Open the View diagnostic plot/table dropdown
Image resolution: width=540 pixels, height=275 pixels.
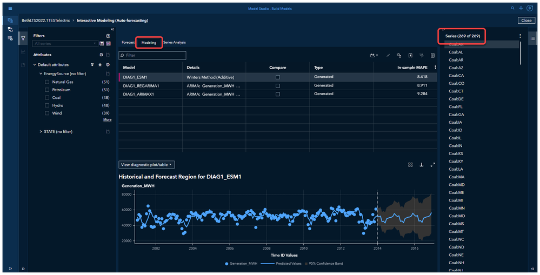click(x=146, y=165)
